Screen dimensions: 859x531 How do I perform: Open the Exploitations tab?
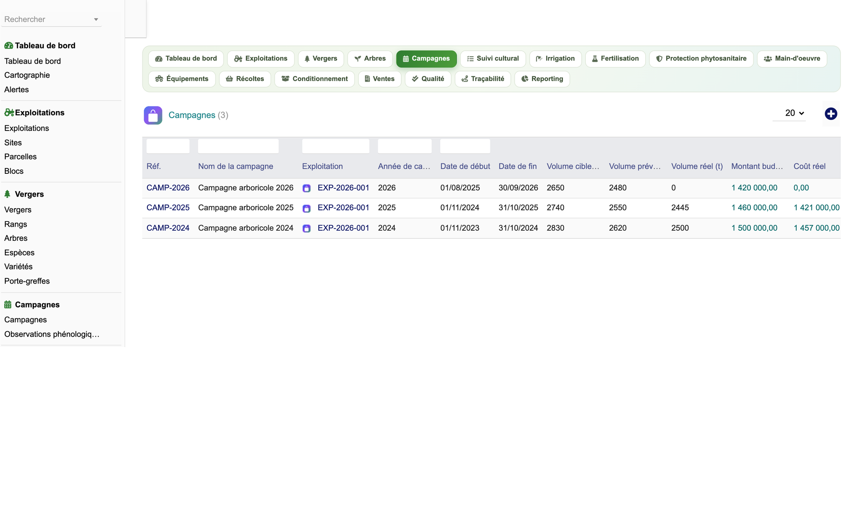click(x=260, y=59)
